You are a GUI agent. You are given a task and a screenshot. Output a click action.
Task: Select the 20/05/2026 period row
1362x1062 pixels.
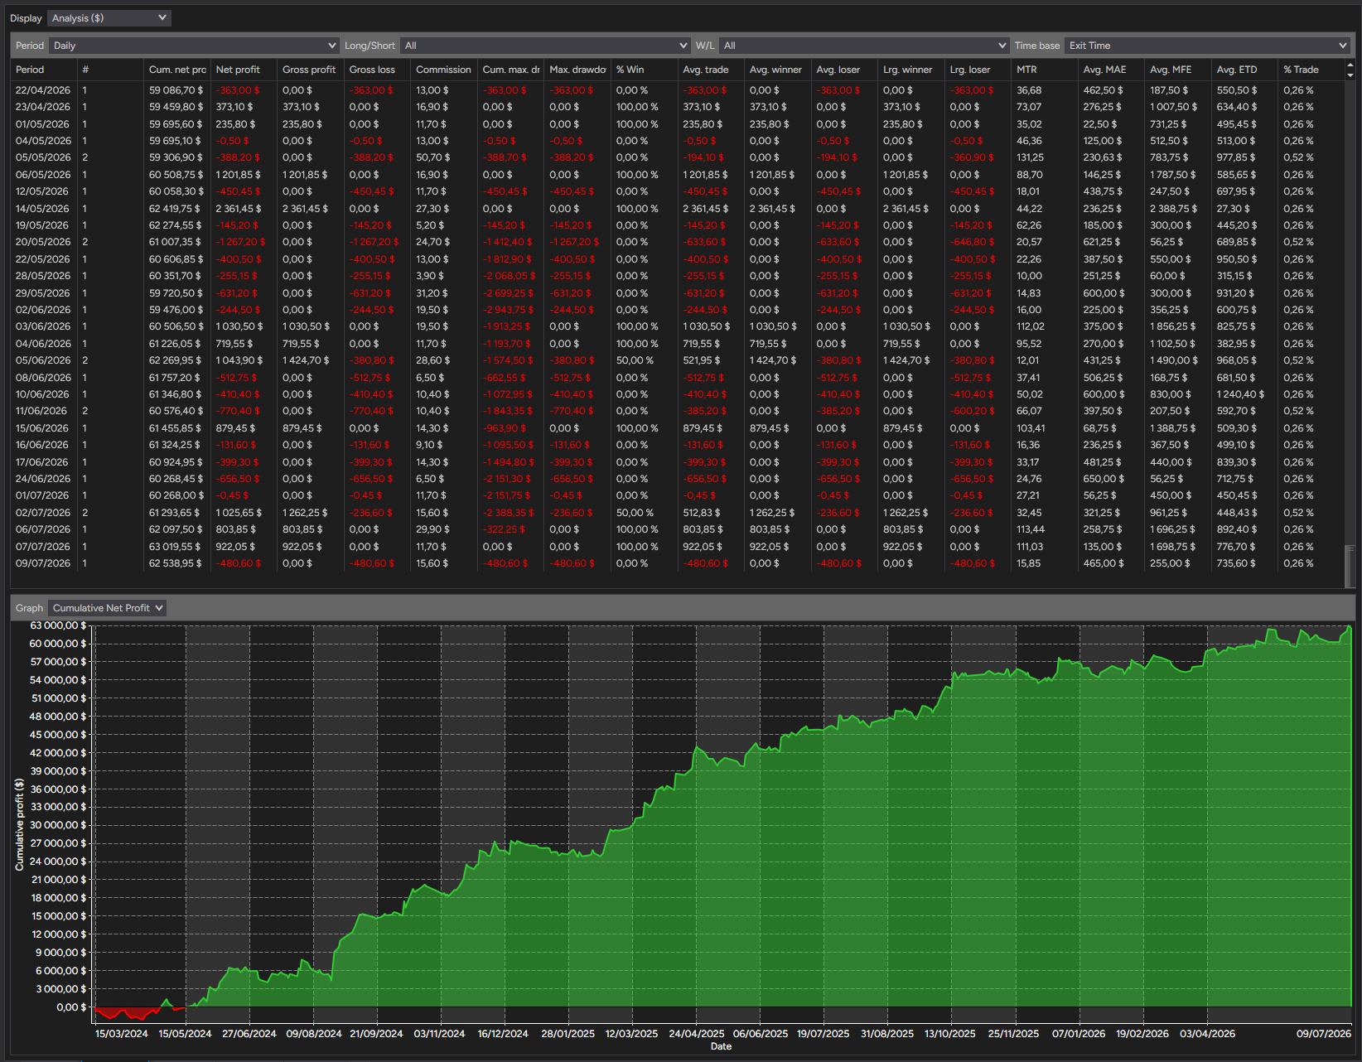click(x=678, y=242)
